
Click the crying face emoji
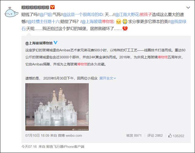[x=125, y=22]
